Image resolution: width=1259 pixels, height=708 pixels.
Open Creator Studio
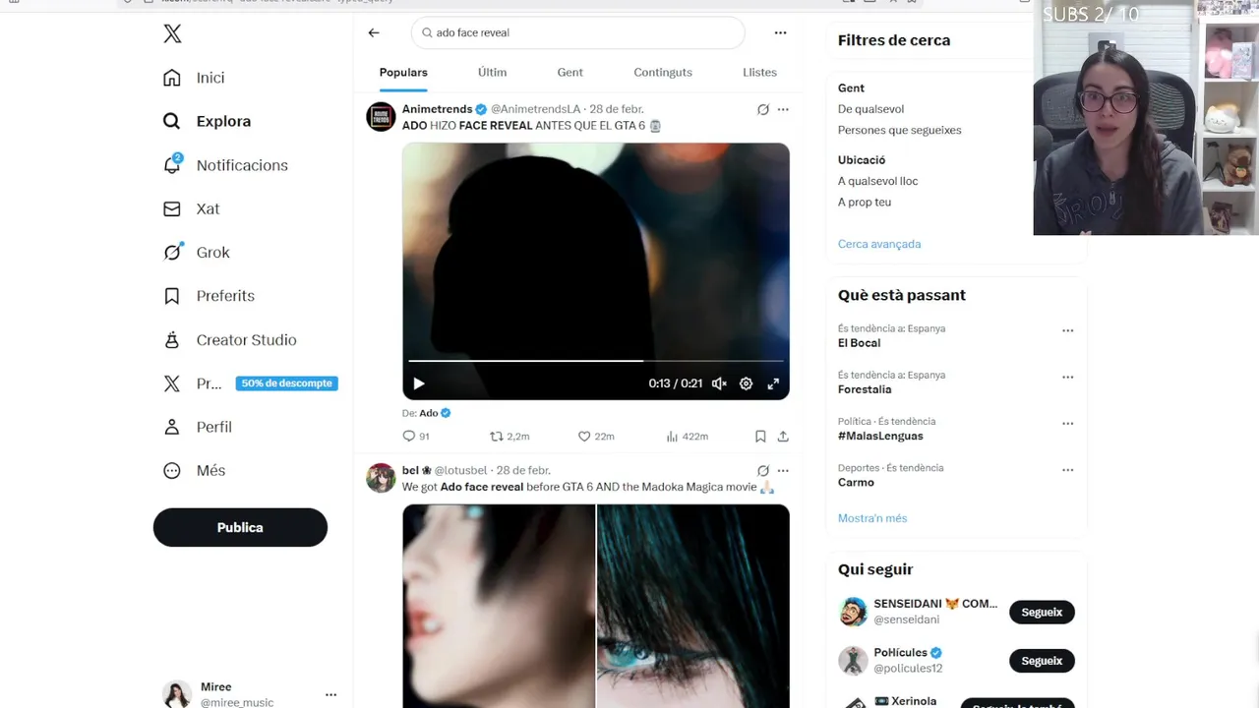(229, 339)
